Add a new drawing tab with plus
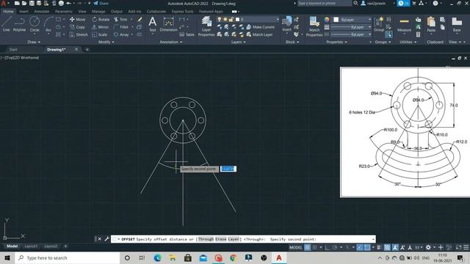The image size is (470, 264). [x=87, y=49]
